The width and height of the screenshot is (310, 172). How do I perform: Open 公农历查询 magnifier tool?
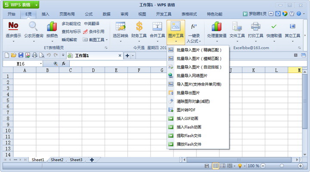pyautogui.click(x=33, y=26)
